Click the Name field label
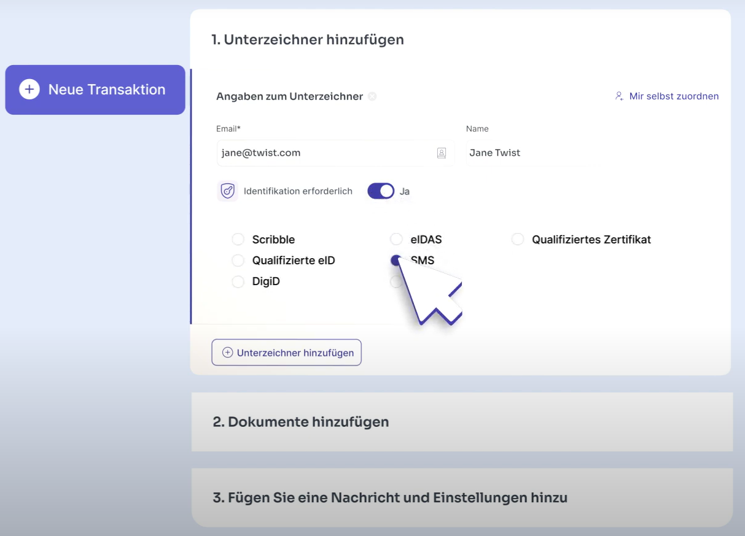 (477, 129)
